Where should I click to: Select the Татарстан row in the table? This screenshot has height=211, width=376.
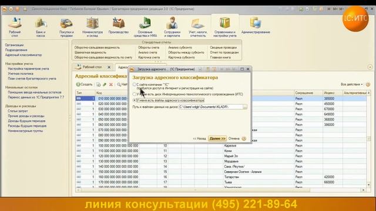(221, 177)
